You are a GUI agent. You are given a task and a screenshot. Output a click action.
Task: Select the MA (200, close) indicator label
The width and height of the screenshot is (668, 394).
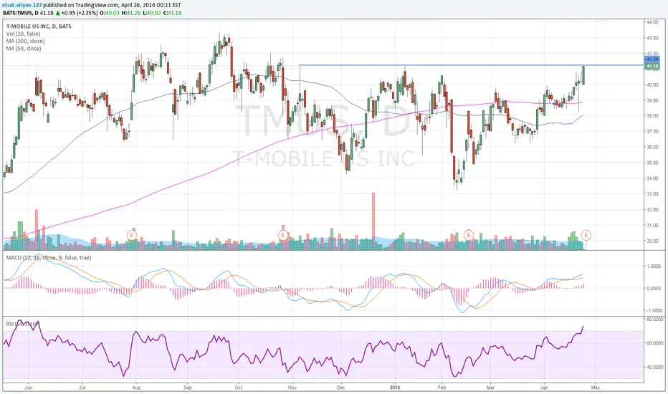[x=25, y=42]
